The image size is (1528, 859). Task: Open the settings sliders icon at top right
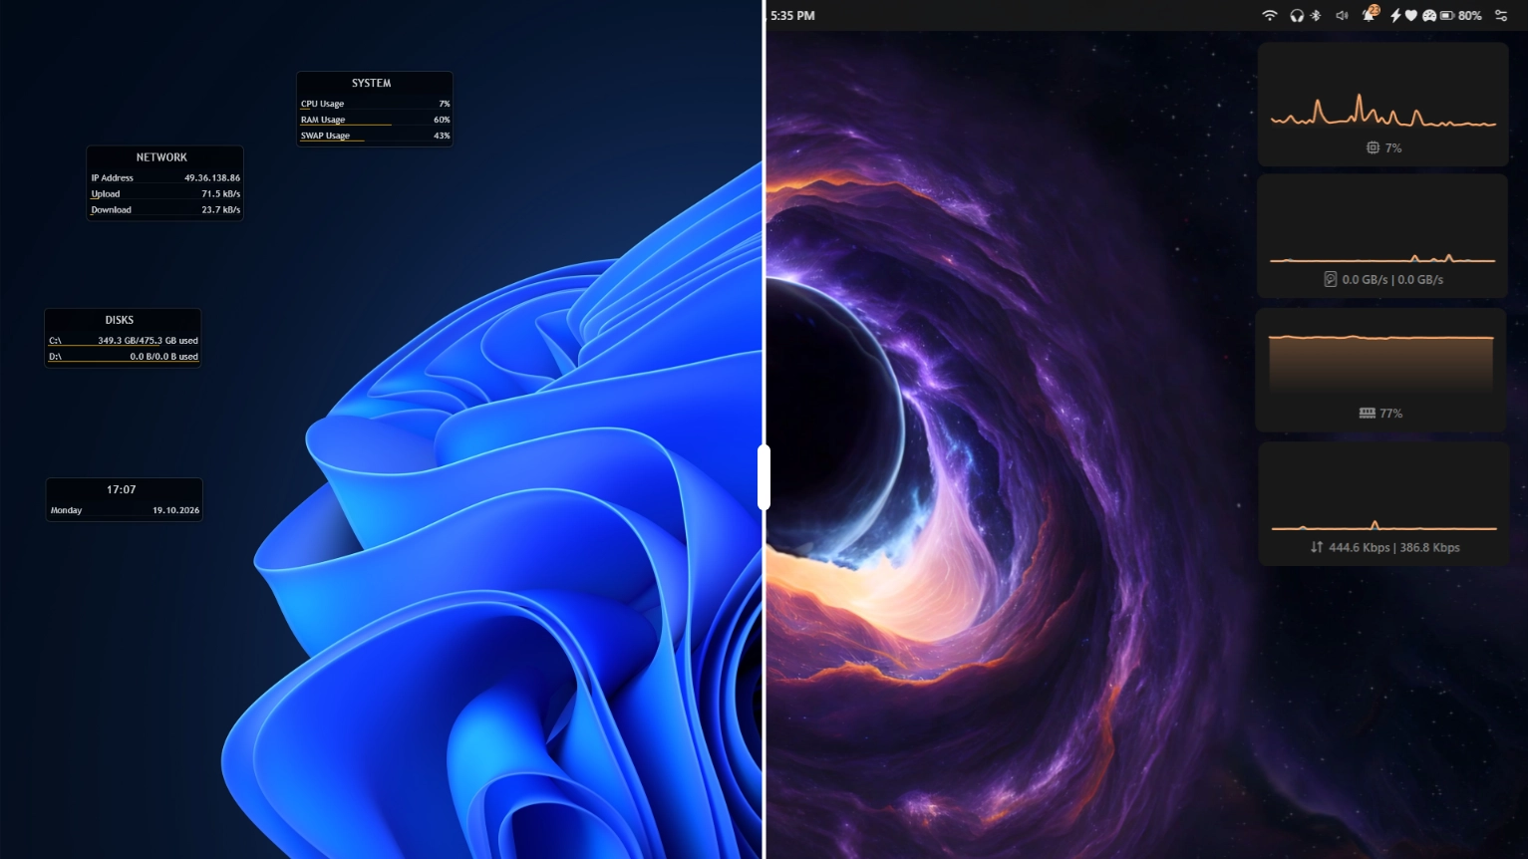pos(1501,15)
